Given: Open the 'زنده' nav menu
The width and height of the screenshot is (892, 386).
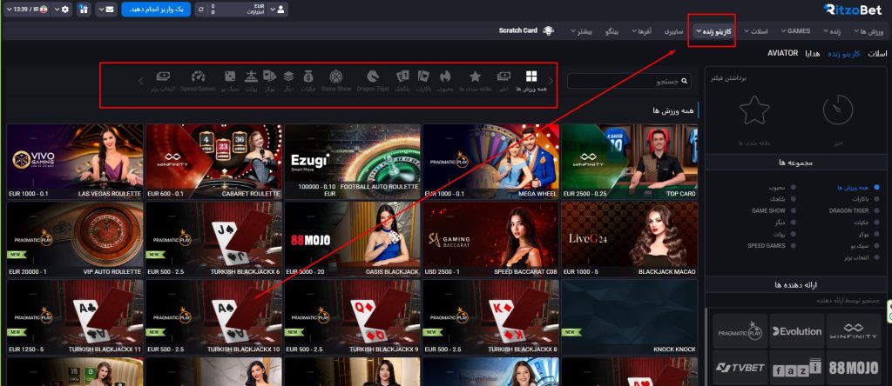Looking at the screenshot, I should 831,31.
